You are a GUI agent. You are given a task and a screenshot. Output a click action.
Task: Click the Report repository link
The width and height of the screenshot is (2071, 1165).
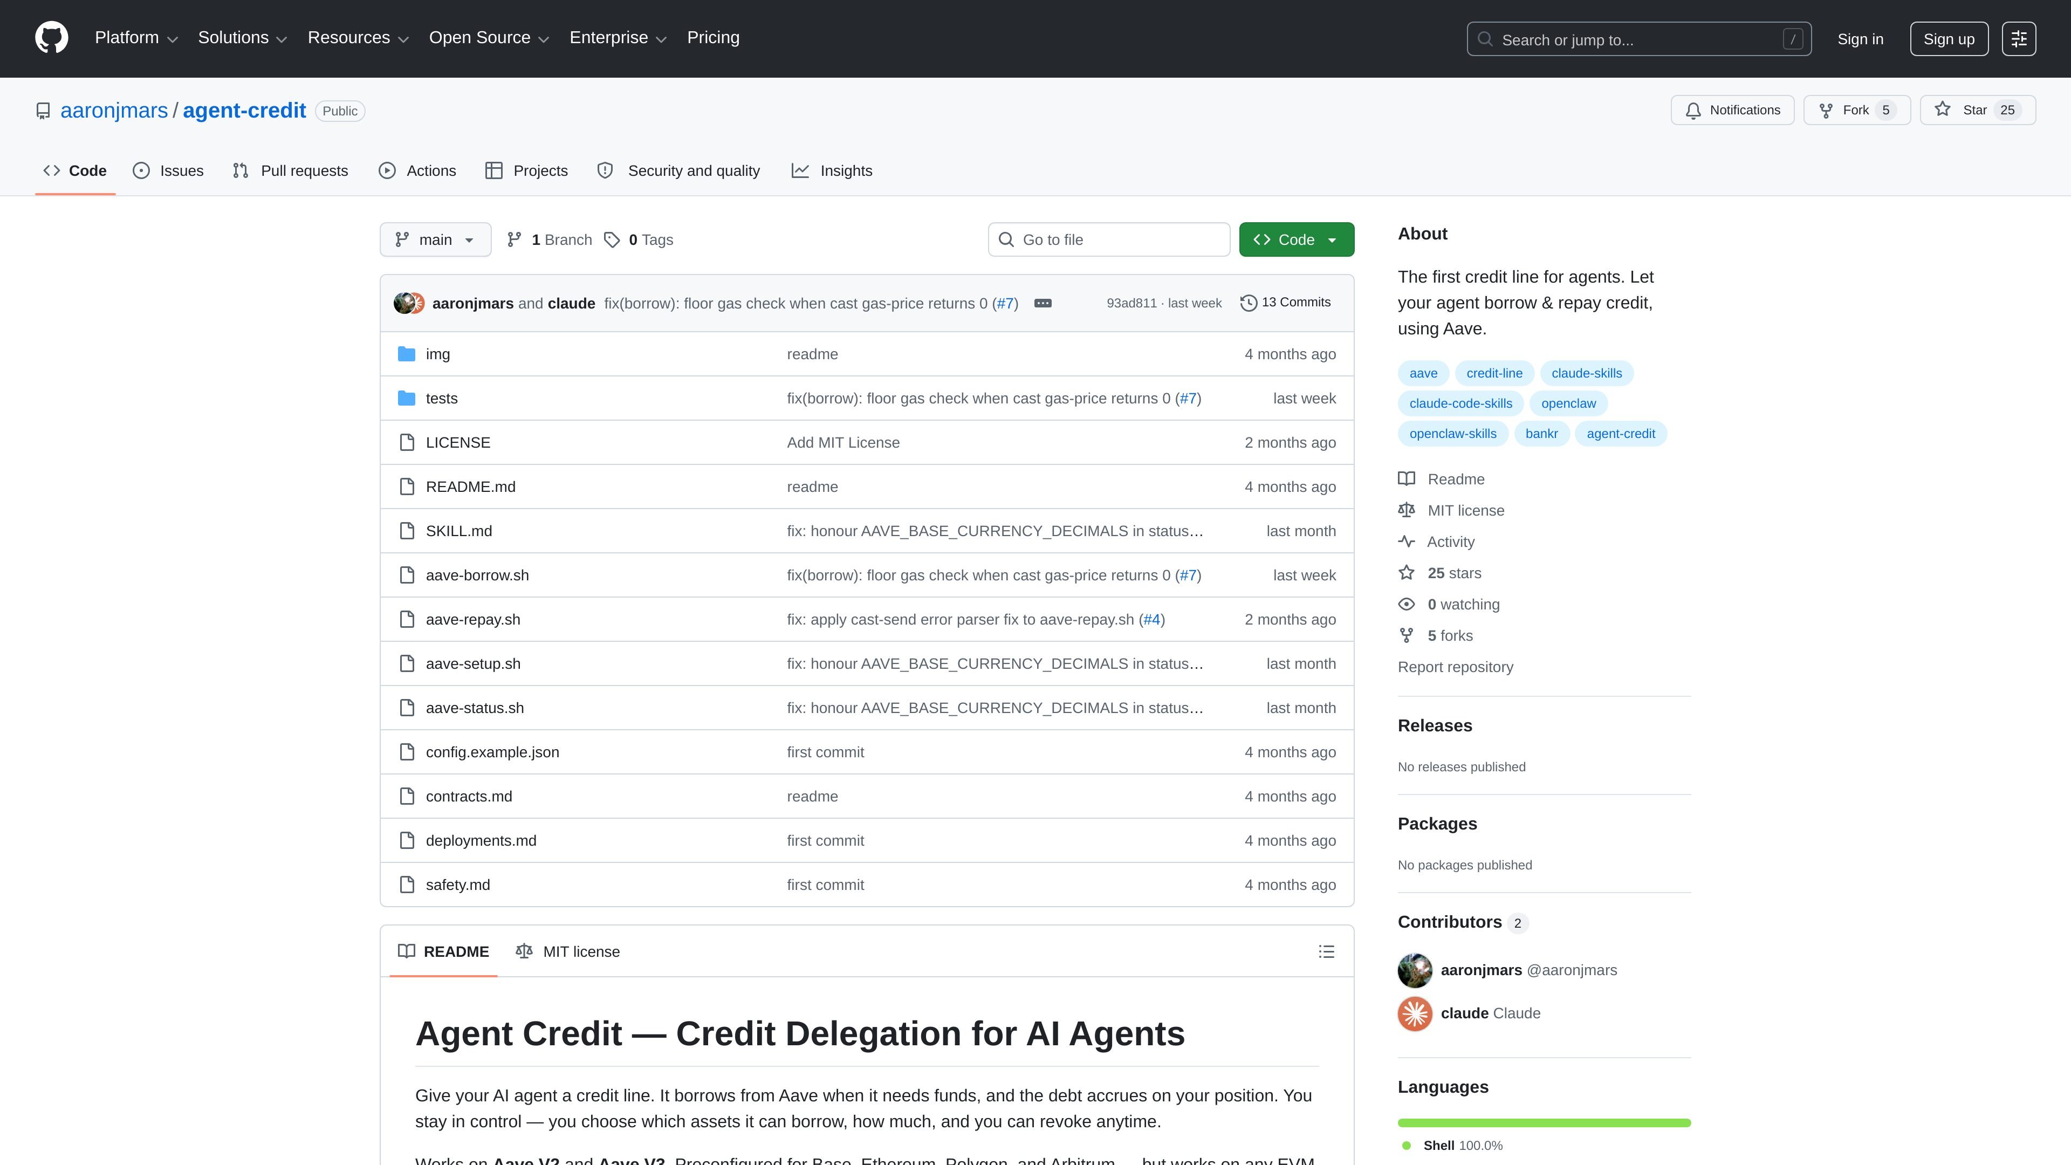coord(1455,667)
